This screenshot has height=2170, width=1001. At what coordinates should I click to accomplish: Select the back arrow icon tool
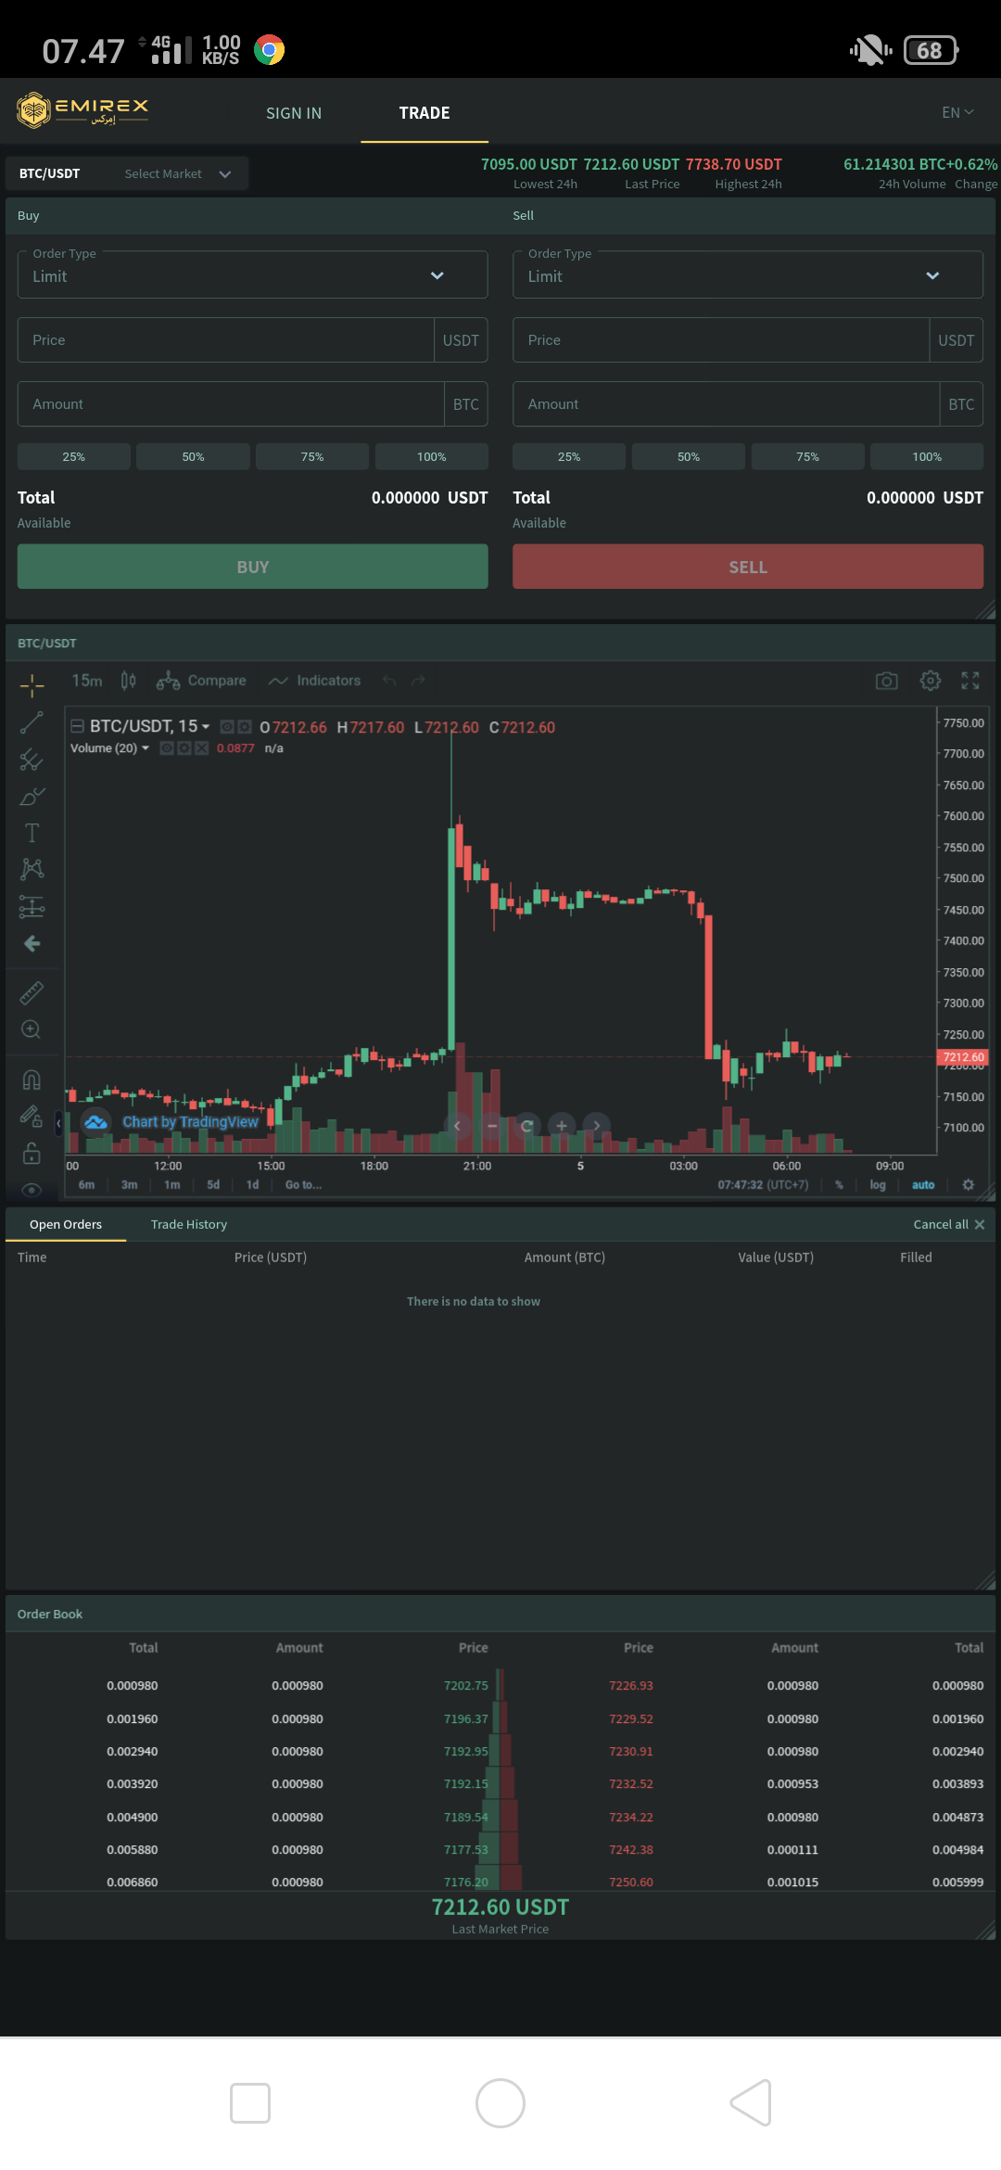click(32, 943)
